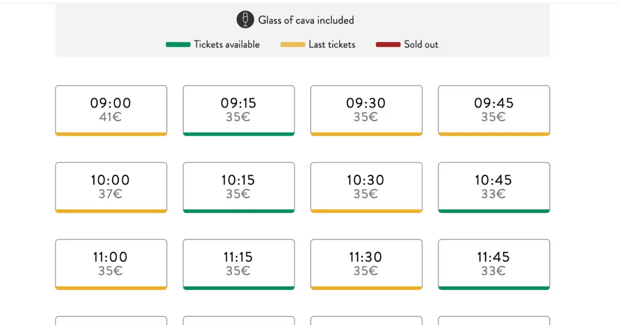The image size is (620, 325).
Task: Click the Last tickets legend text
Action: [332, 44]
